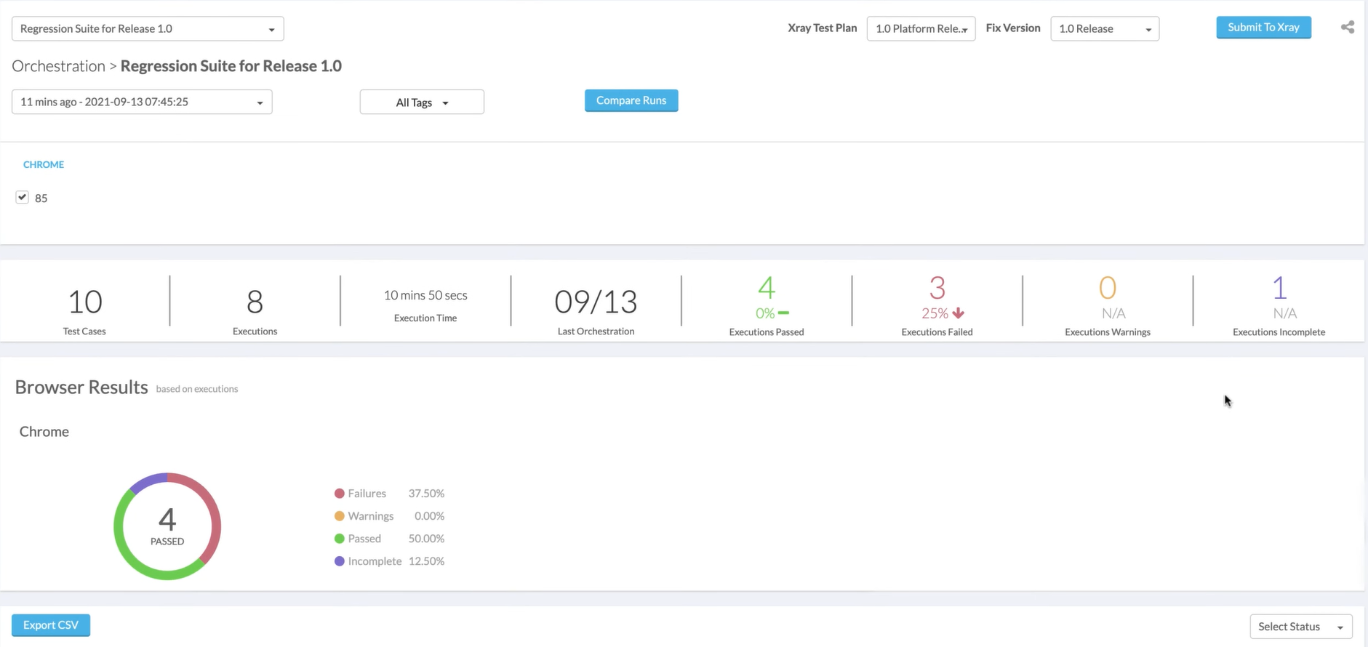Click the red down arrow under Executions Failed
The width and height of the screenshot is (1368, 647).
tap(959, 313)
